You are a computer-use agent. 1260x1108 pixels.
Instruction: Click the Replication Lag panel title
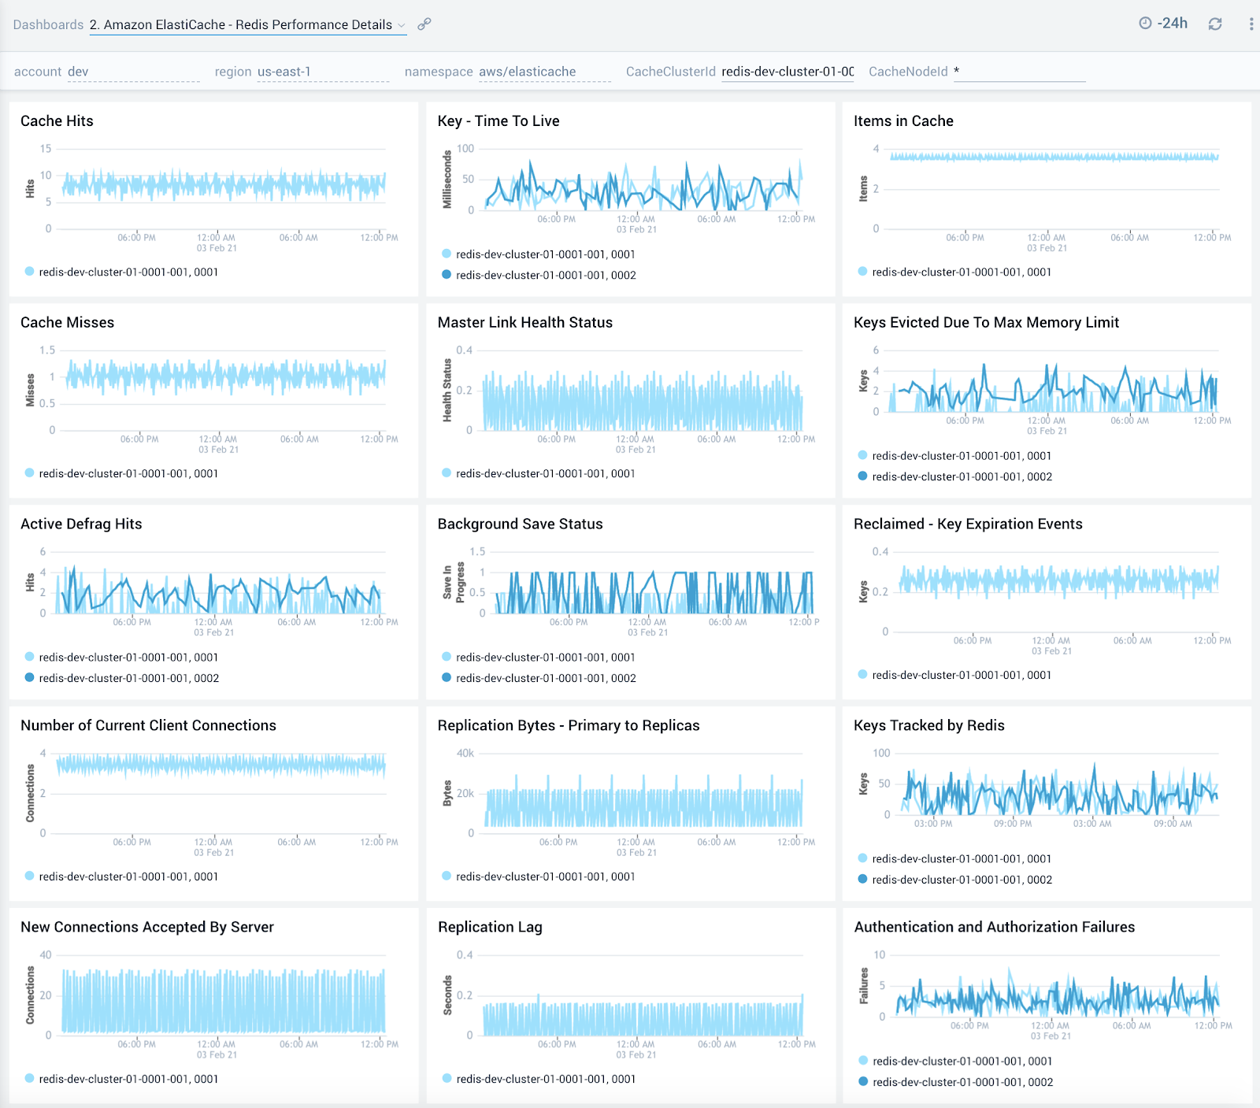coord(490,927)
